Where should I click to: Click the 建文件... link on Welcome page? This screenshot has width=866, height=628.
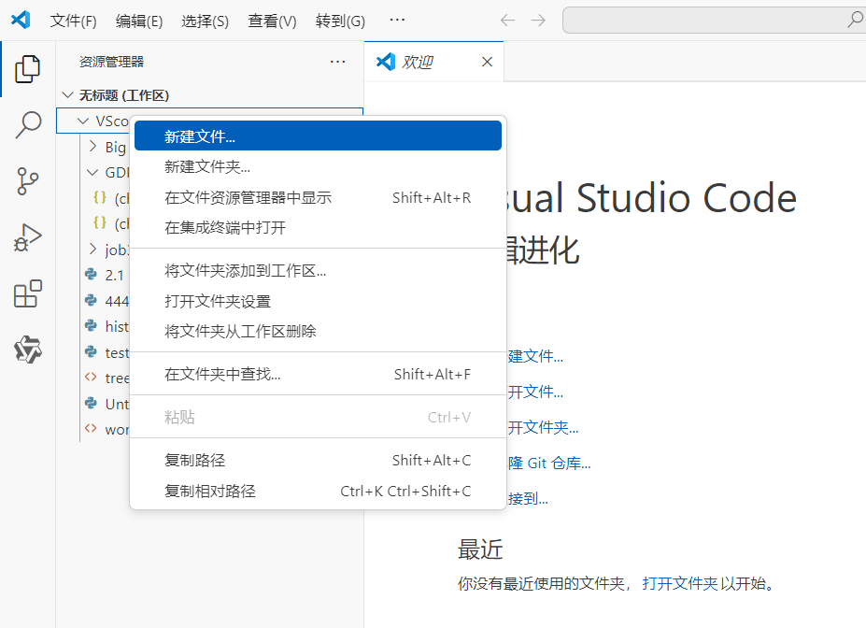pyautogui.click(x=535, y=356)
